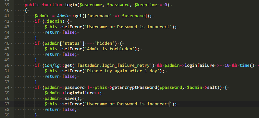Click the return false on line 52
Image resolution: width=259 pixels, height=118 pixels.
61,77
